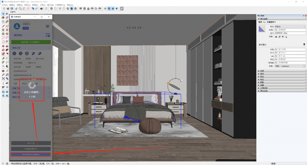Click the 插入产品 button
This screenshot has width=307, height=165.
[31, 143]
